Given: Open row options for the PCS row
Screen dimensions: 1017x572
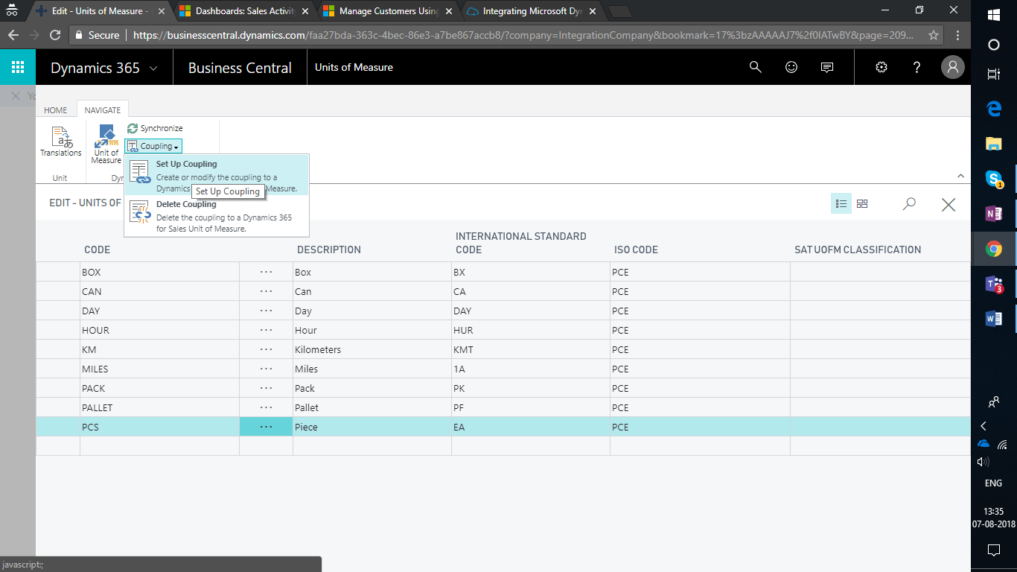Looking at the screenshot, I should (x=266, y=427).
